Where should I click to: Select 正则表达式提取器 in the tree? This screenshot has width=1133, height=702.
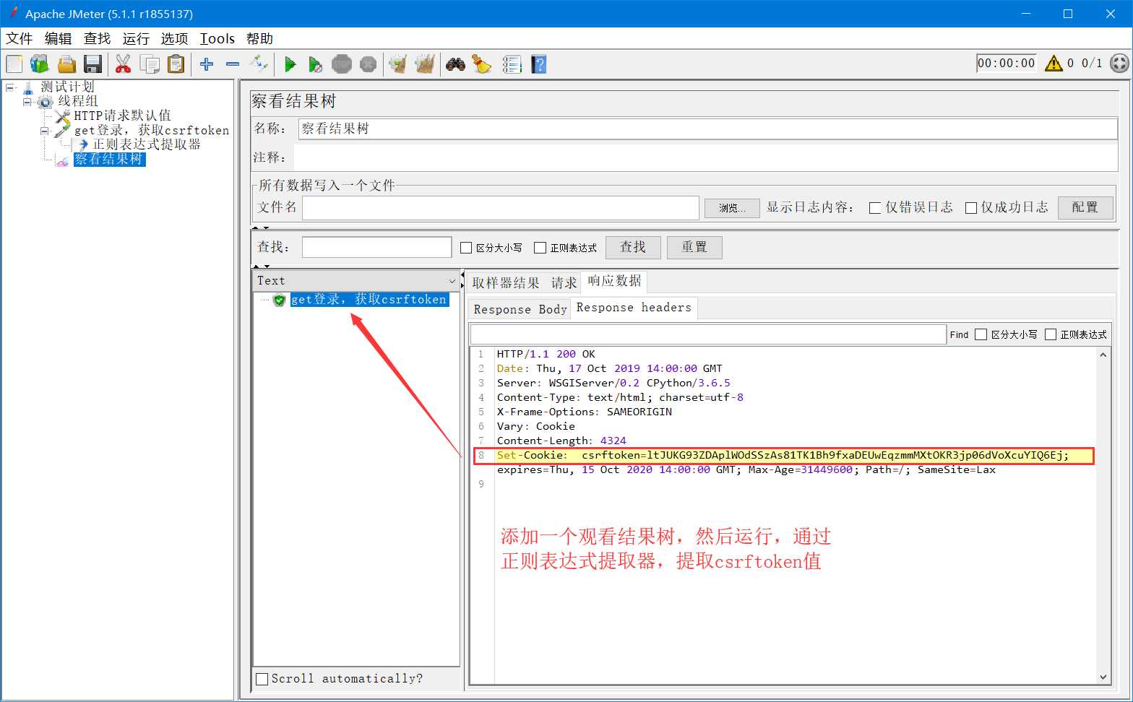tap(147, 144)
